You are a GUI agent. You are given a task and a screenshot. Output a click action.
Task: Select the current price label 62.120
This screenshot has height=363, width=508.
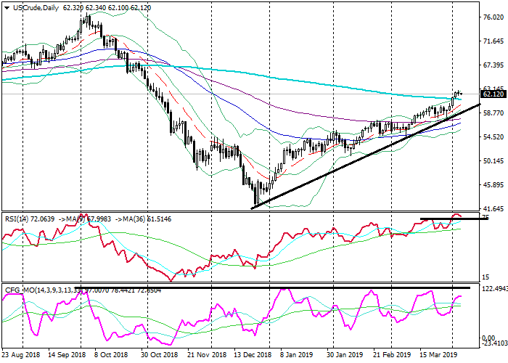click(493, 94)
